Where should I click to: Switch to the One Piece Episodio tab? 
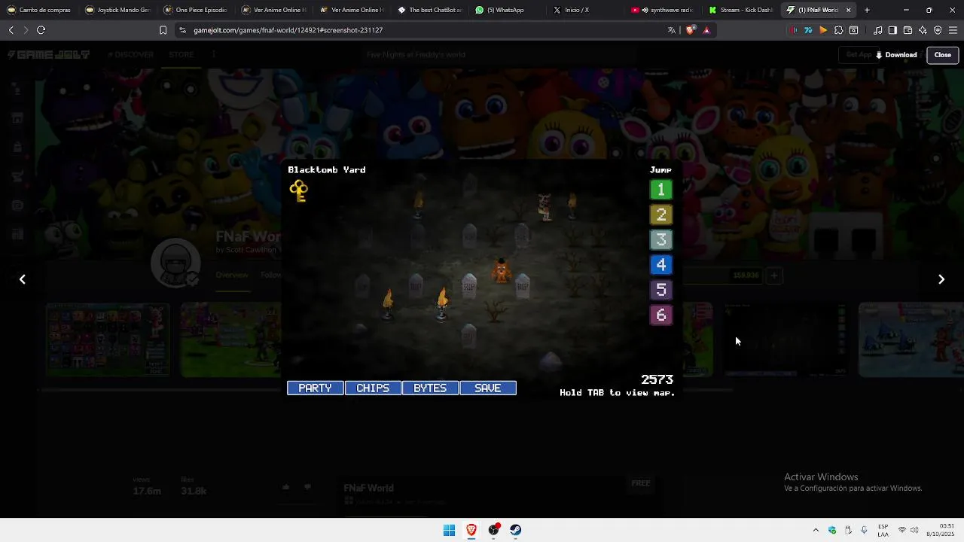click(x=196, y=10)
